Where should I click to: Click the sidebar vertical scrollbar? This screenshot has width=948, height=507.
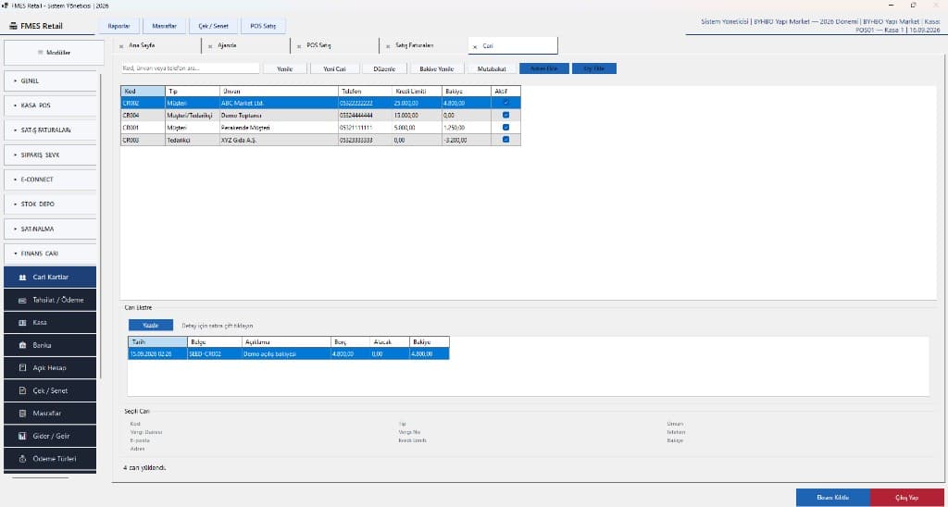[x=100, y=224]
